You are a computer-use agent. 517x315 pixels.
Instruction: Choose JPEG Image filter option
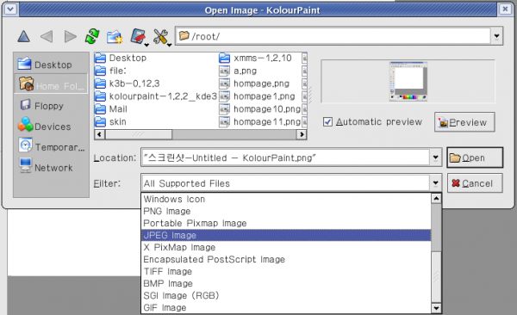pyautogui.click(x=286, y=235)
